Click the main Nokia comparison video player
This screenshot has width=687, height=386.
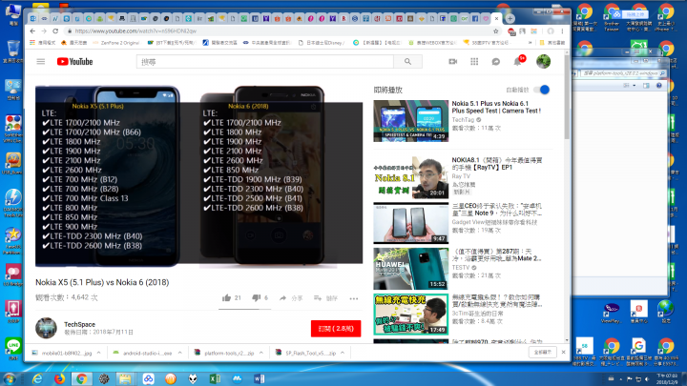(198, 176)
